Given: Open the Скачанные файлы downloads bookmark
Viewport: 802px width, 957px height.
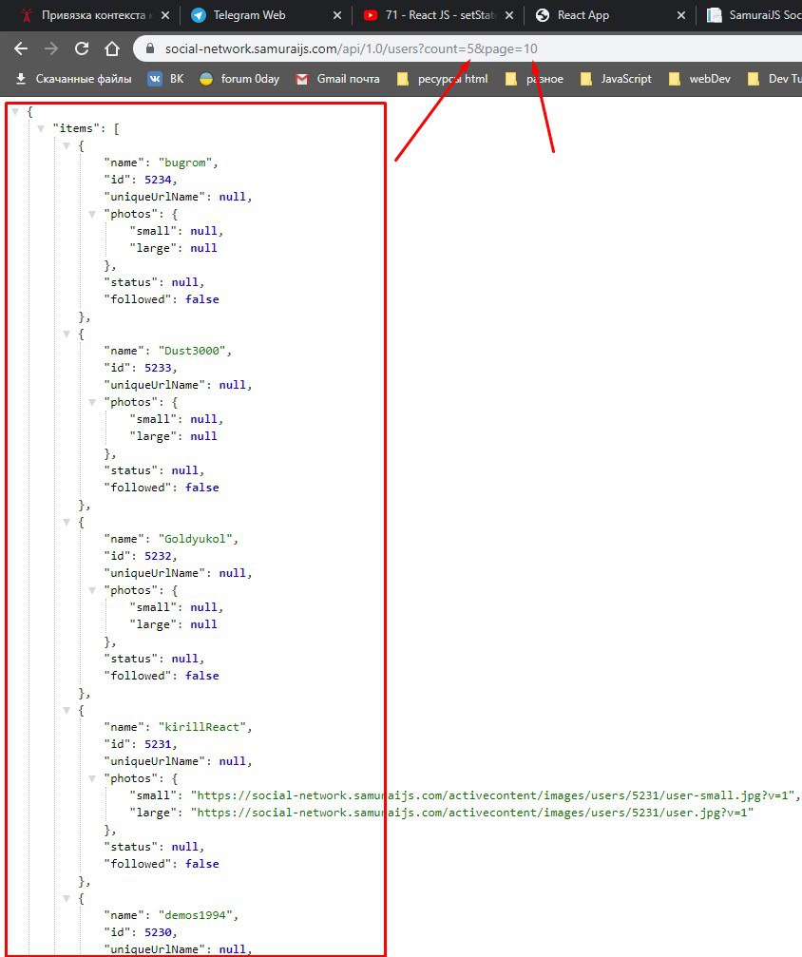Looking at the screenshot, I should coord(73,79).
